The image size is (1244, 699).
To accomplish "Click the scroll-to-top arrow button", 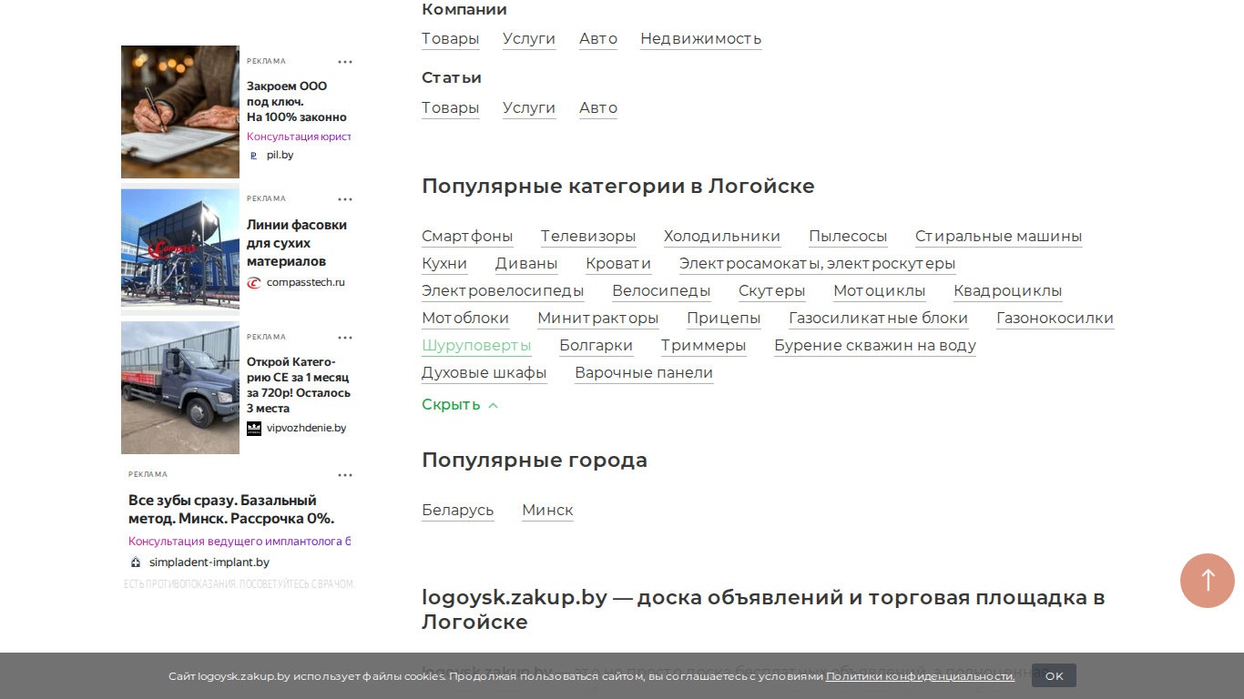I will tap(1208, 581).
